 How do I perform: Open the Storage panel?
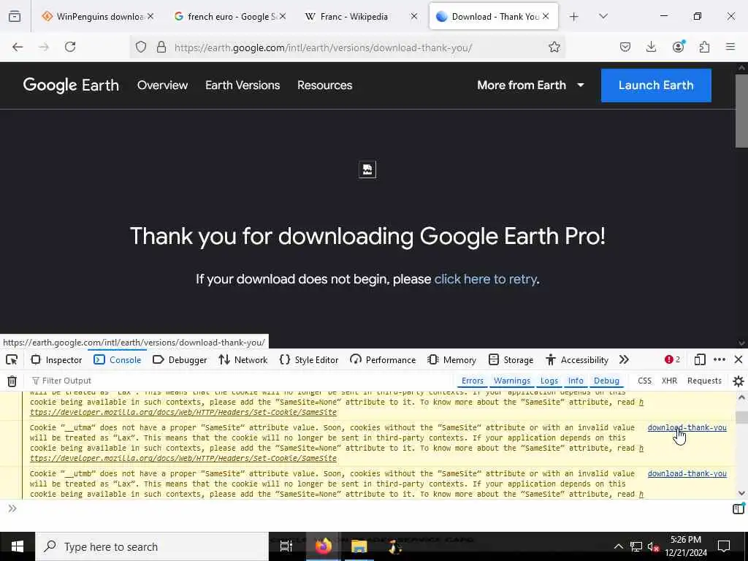pos(511,359)
